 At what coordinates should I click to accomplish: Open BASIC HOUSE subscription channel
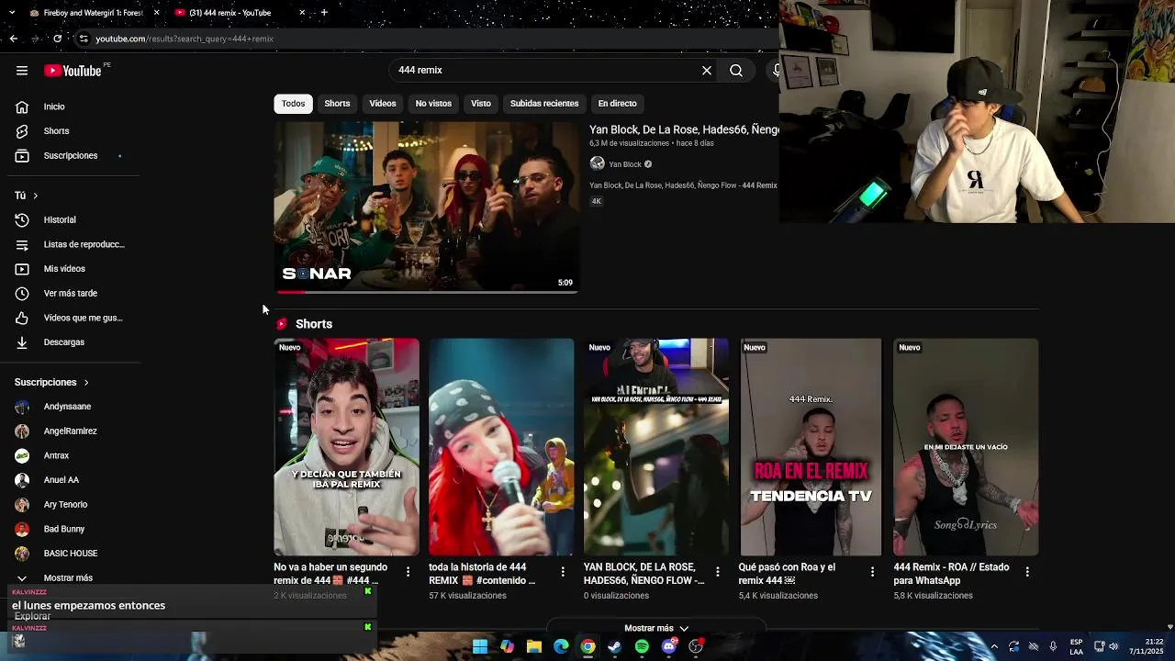72,554
